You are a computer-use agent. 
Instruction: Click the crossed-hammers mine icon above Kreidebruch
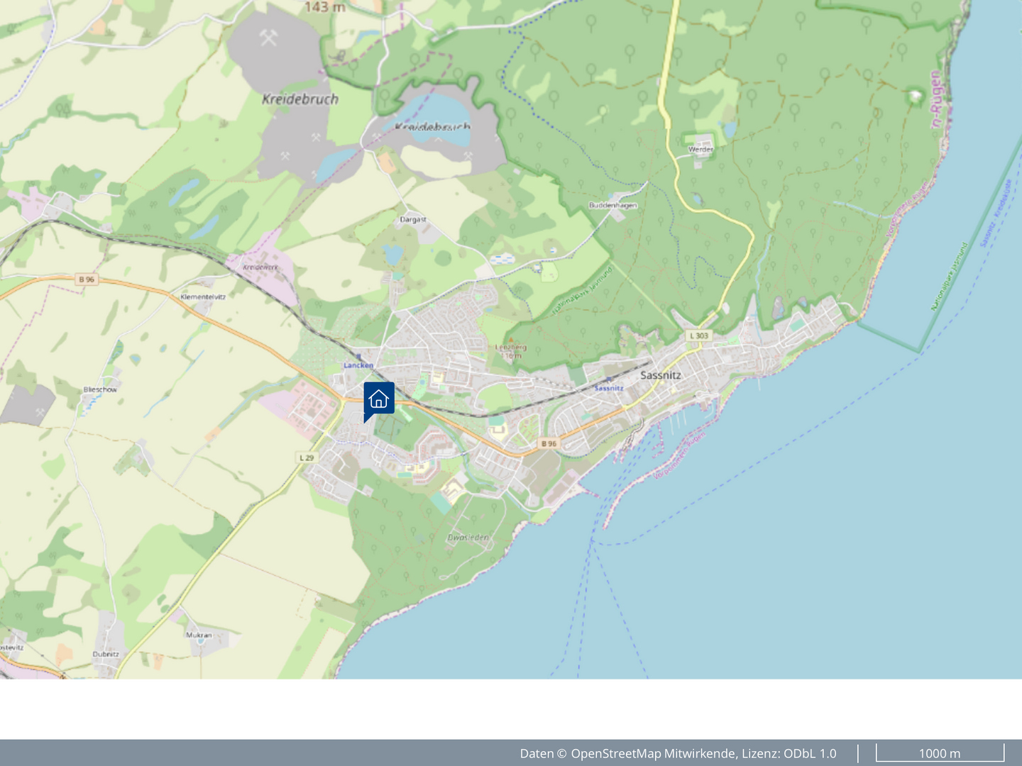[268, 38]
